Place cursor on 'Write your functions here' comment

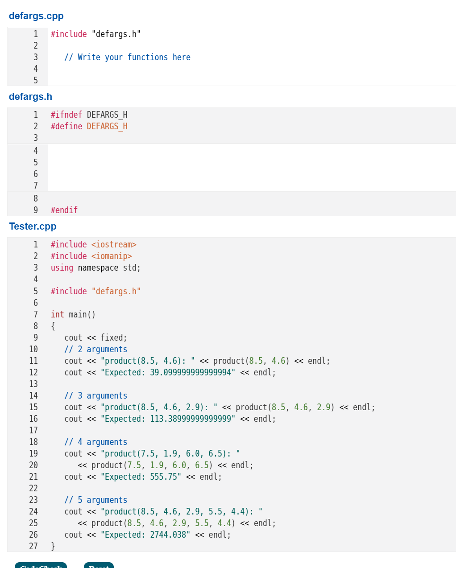(127, 57)
